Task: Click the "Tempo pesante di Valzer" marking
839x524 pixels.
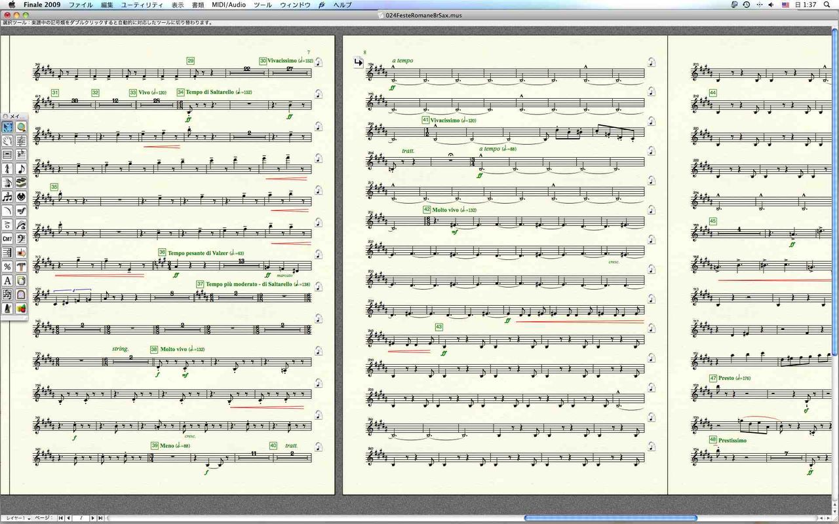Action: point(197,253)
